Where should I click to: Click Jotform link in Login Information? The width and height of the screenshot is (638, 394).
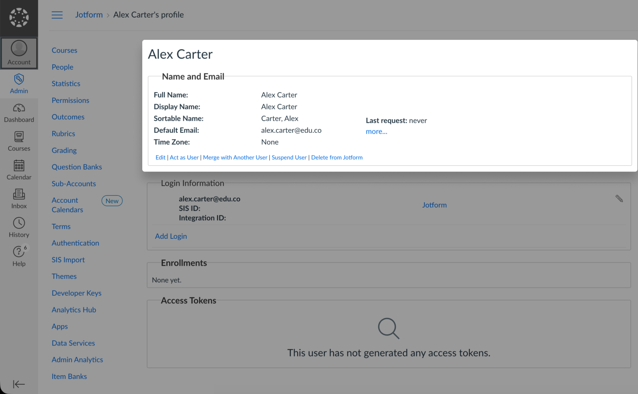click(434, 205)
